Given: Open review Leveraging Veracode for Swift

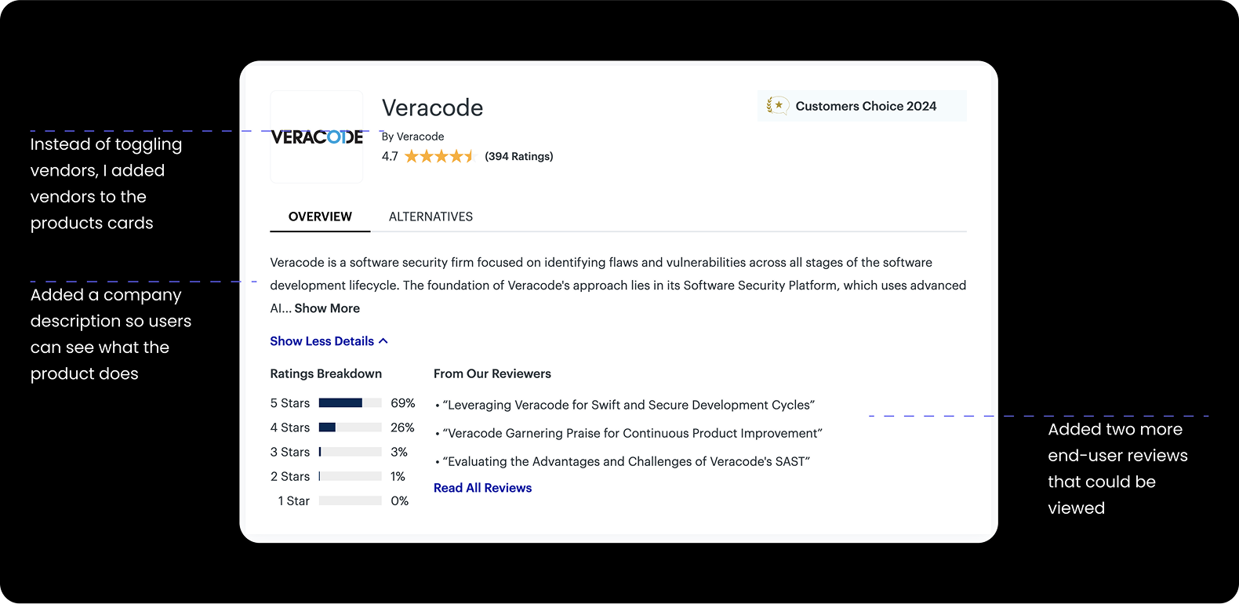Looking at the screenshot, I should point(629,405).
